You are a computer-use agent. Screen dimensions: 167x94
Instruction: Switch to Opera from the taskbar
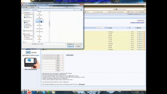[x=29, y=92]
